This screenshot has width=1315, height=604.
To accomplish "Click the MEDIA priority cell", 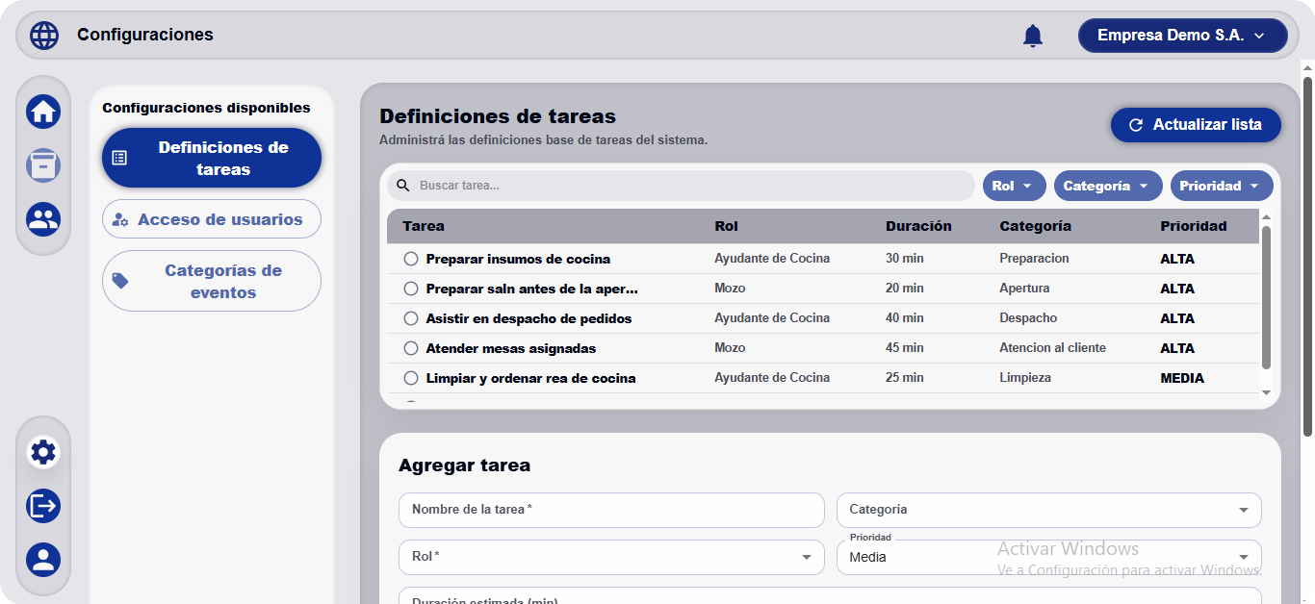I will [1182, 378].
